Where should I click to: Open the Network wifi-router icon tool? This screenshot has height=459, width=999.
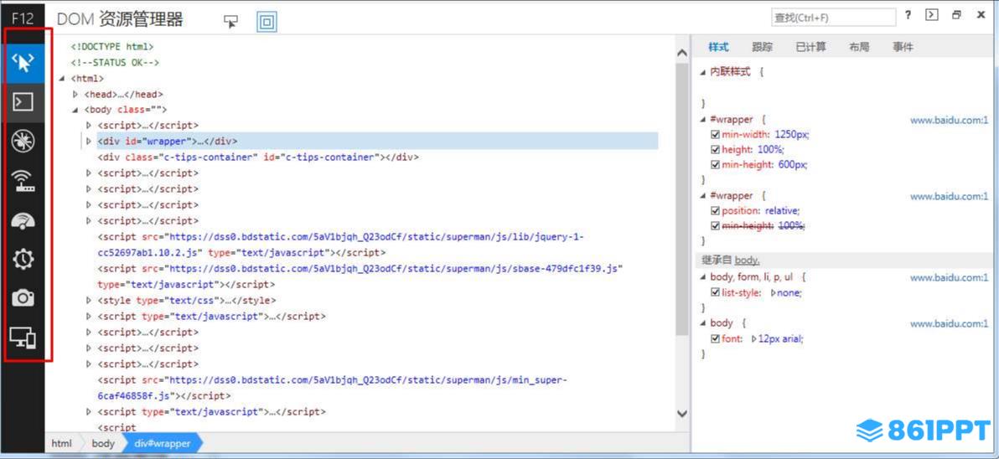tap(23, 181)
